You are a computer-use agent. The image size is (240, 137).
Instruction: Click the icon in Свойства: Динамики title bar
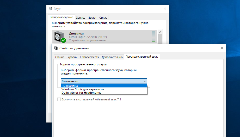[56, 48]
